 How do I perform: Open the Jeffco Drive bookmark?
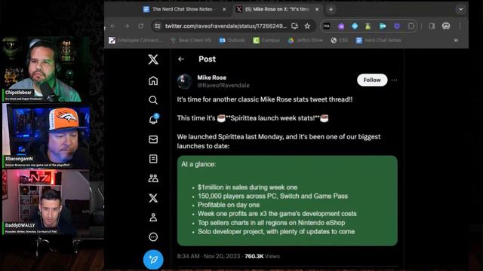305,40
